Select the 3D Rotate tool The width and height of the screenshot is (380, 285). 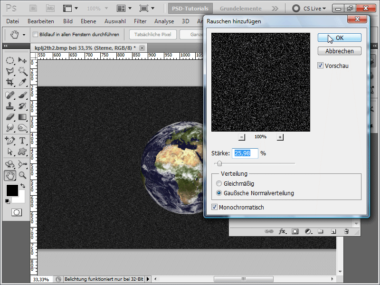pos(9,164)
